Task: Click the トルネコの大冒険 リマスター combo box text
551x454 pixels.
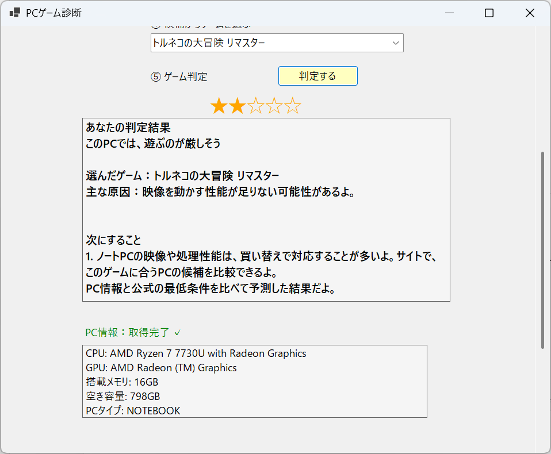Action: pyautogui.click(x=209, y=43)
